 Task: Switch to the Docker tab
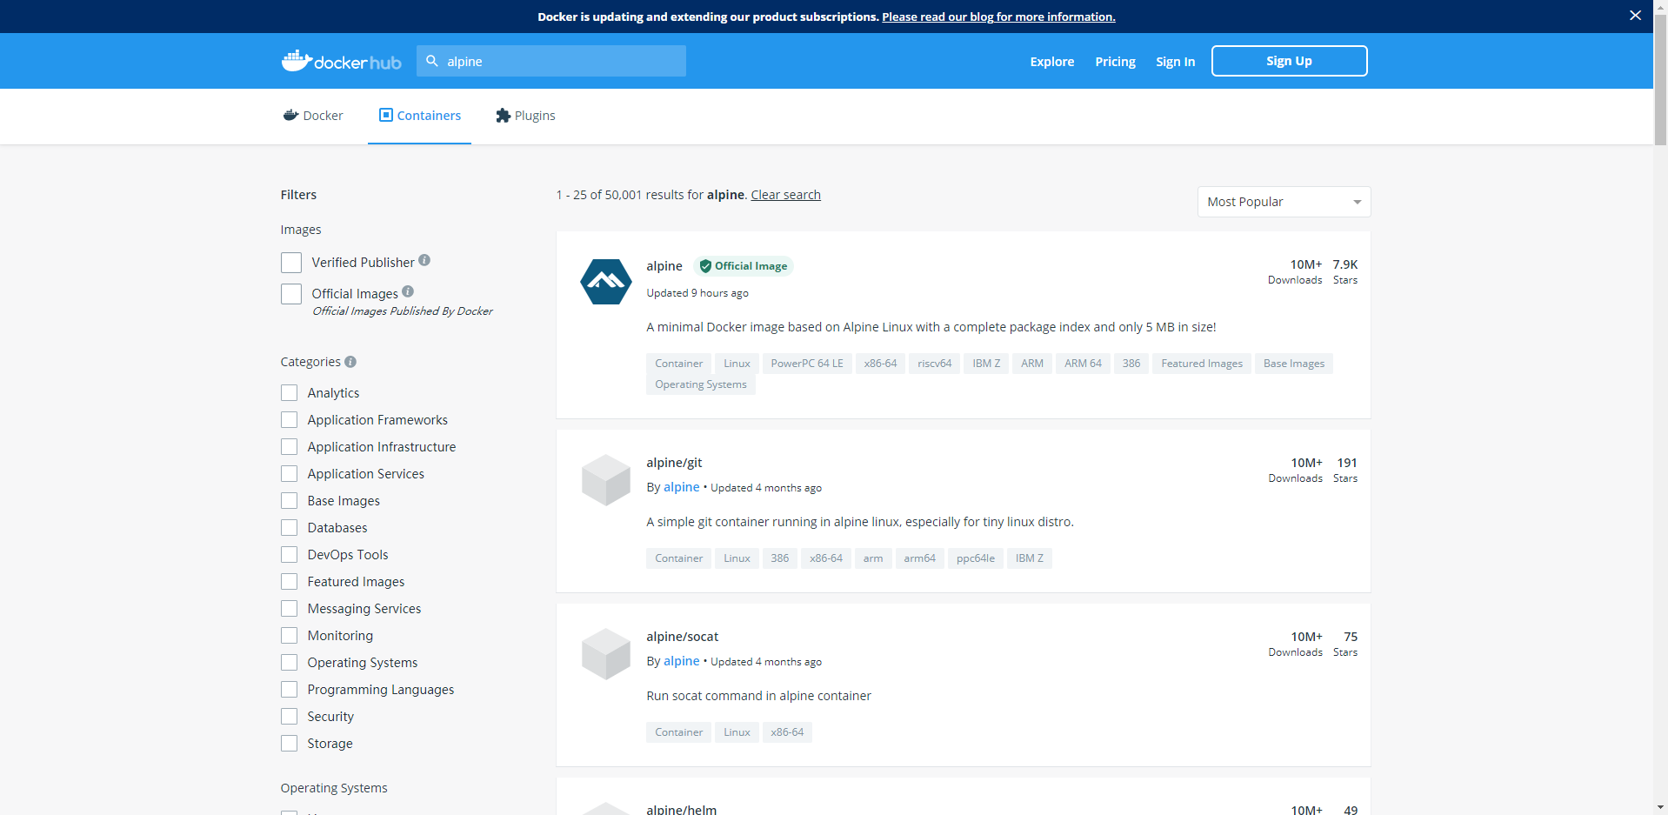[x=313, y=116]
